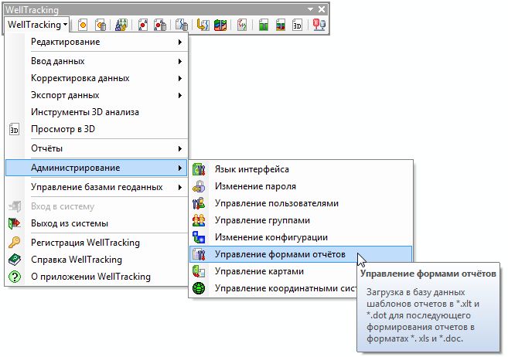Click the Справка WellTracking book icon
The width and height of the screenshot is (508, 357).
pos(14,260)
